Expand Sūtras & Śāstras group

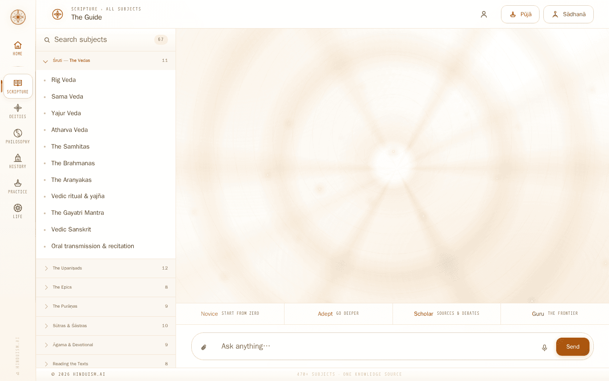pos(106,326)
